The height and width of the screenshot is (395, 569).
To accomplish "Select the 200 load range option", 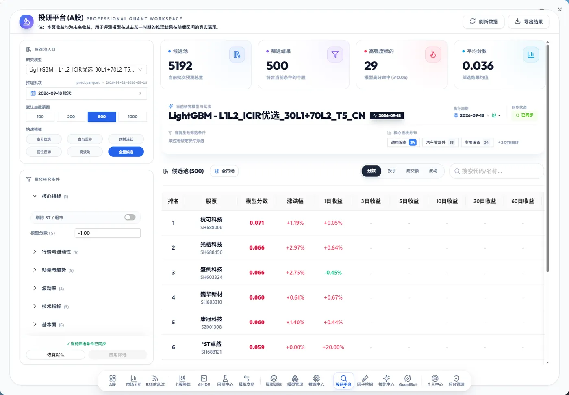I will 71,117.
